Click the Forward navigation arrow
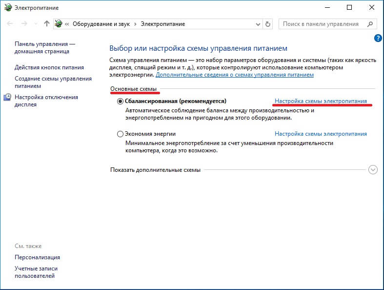The image size is (384, 290). 24,23
